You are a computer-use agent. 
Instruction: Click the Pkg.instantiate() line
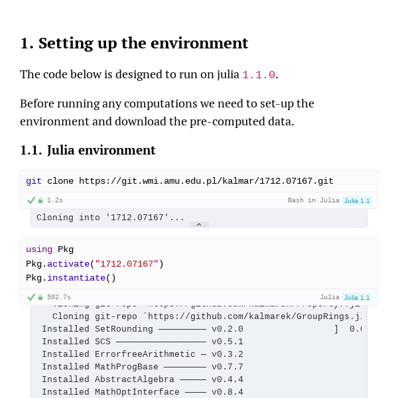click(x=71, y=278)
